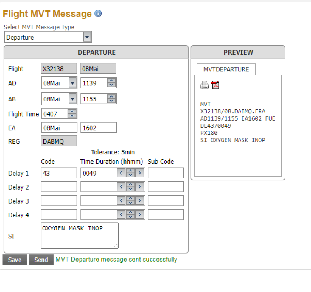311x292 pixels.
Task: Click the AB time 1155 spinner
Action: [111, 99]
